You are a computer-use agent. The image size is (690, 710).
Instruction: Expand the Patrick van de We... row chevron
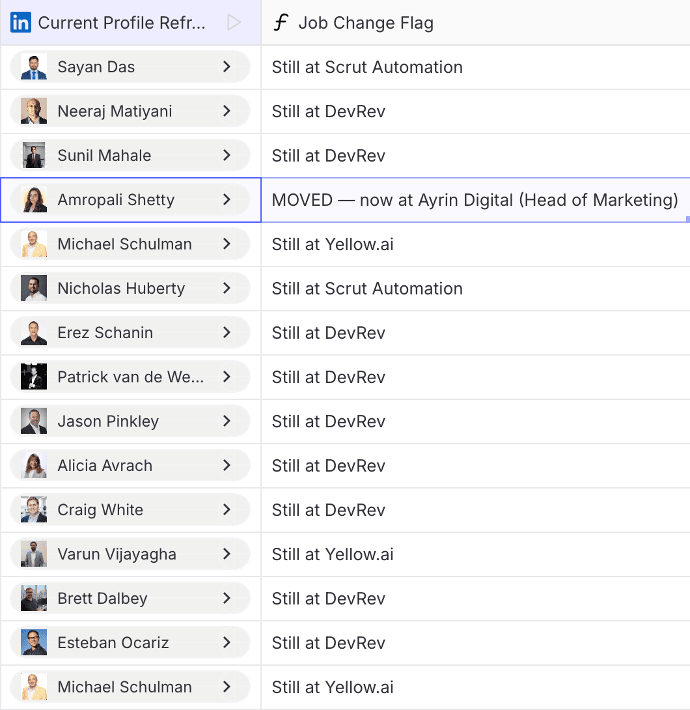tap(227, 376)
